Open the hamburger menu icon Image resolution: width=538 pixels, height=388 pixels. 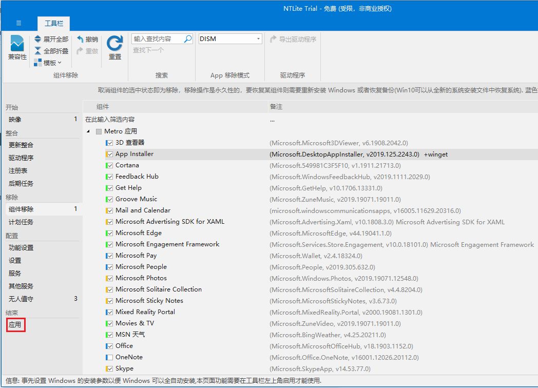tap(19, 23)
